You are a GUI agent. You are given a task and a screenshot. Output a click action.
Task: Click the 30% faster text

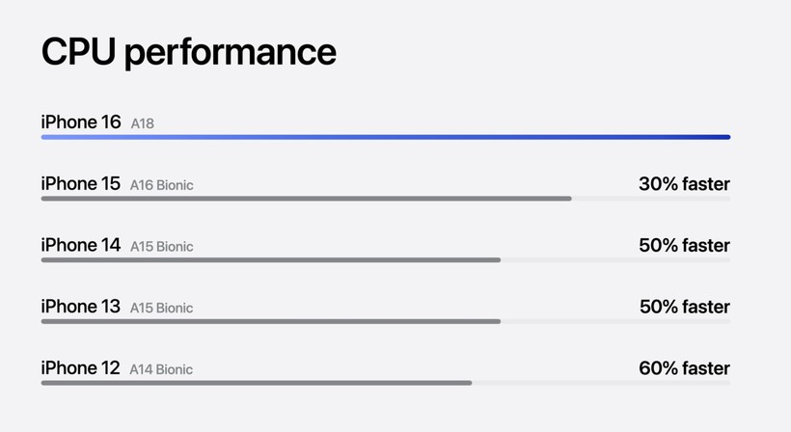[x=684, y=184]
